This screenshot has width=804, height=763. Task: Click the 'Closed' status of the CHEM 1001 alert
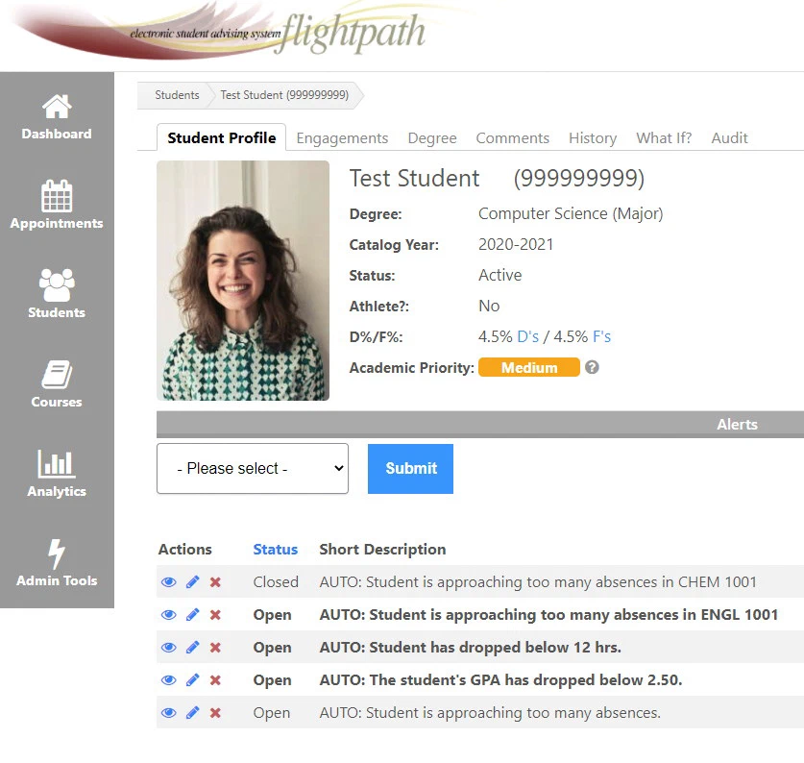click(276, 582)
